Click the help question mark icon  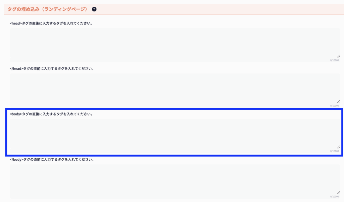click(x=94, y=9)
